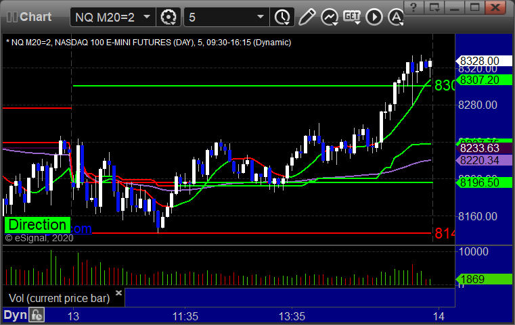Click the GET data icon
The width and height of the screenshot is (515, 325).
(x=352, y=16)
